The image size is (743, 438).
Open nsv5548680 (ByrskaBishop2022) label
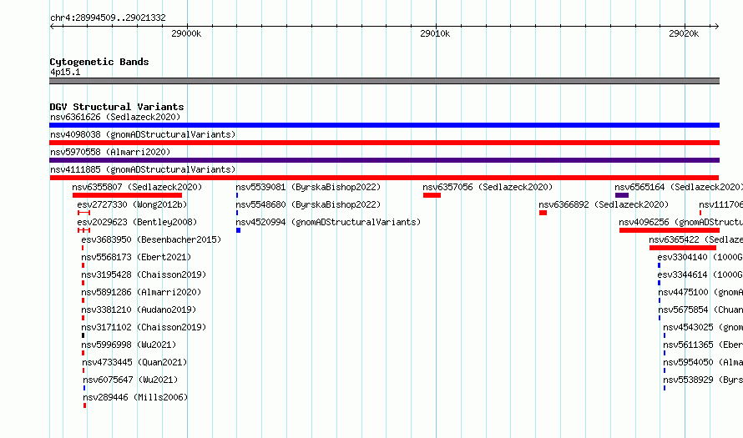click(x=309, y=204)
